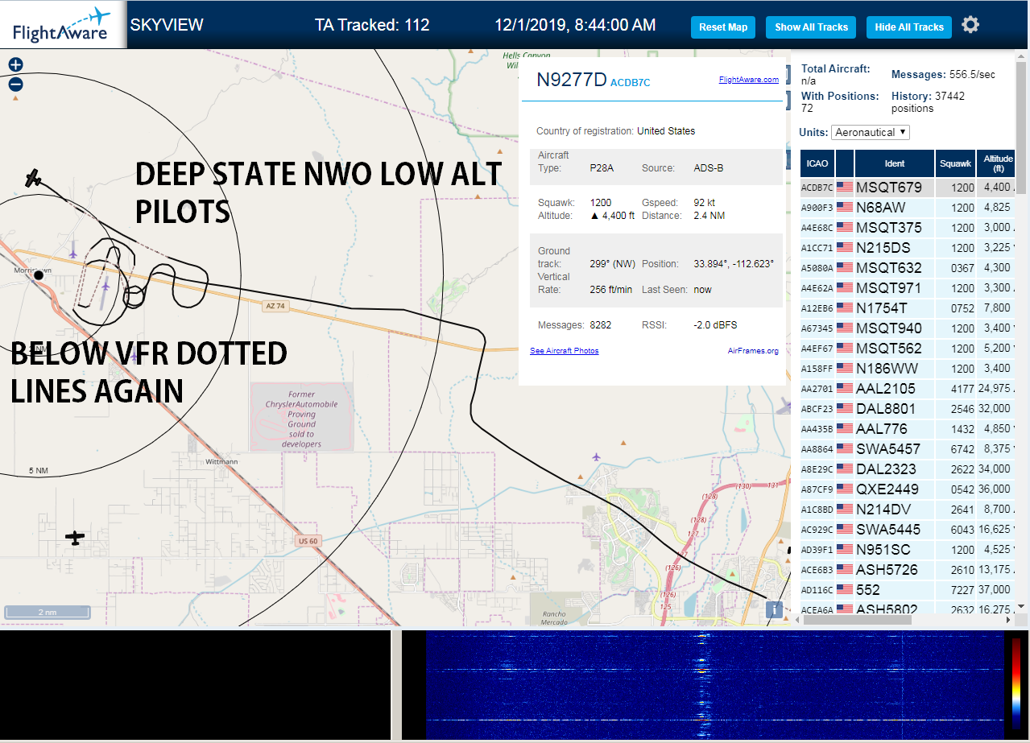Screen dimensions: 1030x743
Task: Select the MSQT971 aircraft row
Action: click(908, 288)
